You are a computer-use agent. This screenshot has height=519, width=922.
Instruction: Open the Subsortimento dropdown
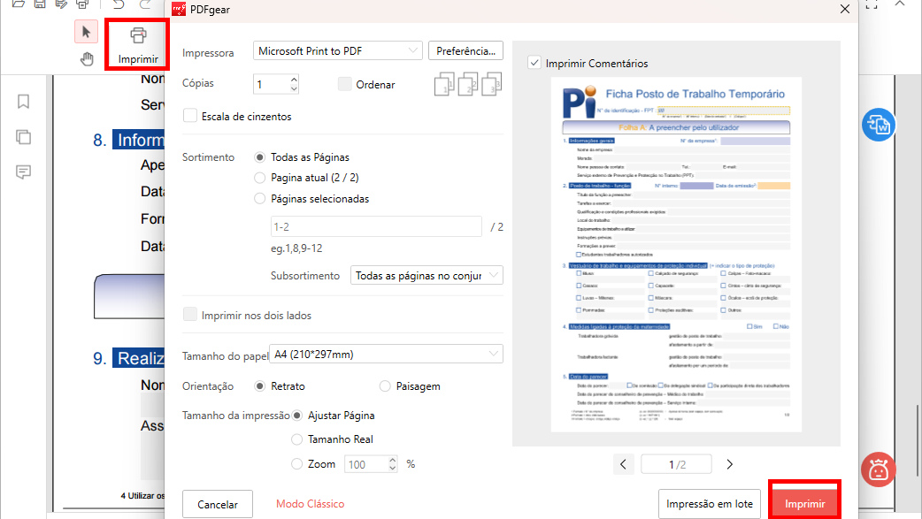click(x=426, y=275)
